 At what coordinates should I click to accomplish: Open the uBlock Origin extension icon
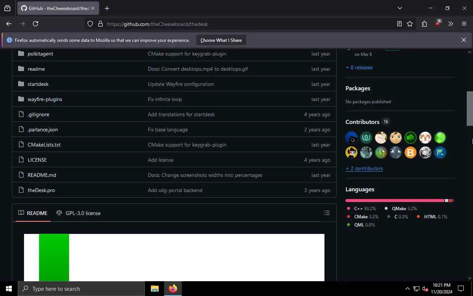438,23
